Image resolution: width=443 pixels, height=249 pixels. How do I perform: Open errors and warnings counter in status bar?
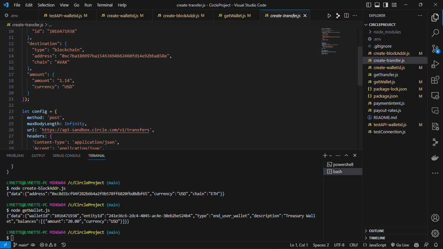tap(48, 245)
